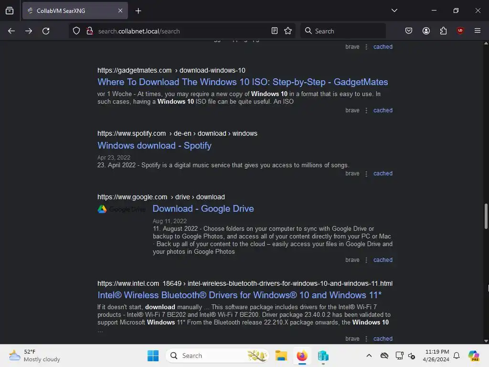Open cached link at top of page
The width and height of the screenshot is (489, 367).
[383, 47]
